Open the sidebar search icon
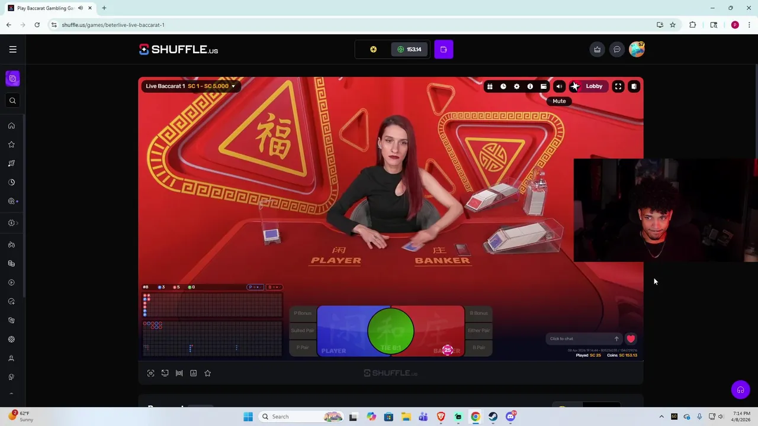758x426 pixels. [12, 101]
